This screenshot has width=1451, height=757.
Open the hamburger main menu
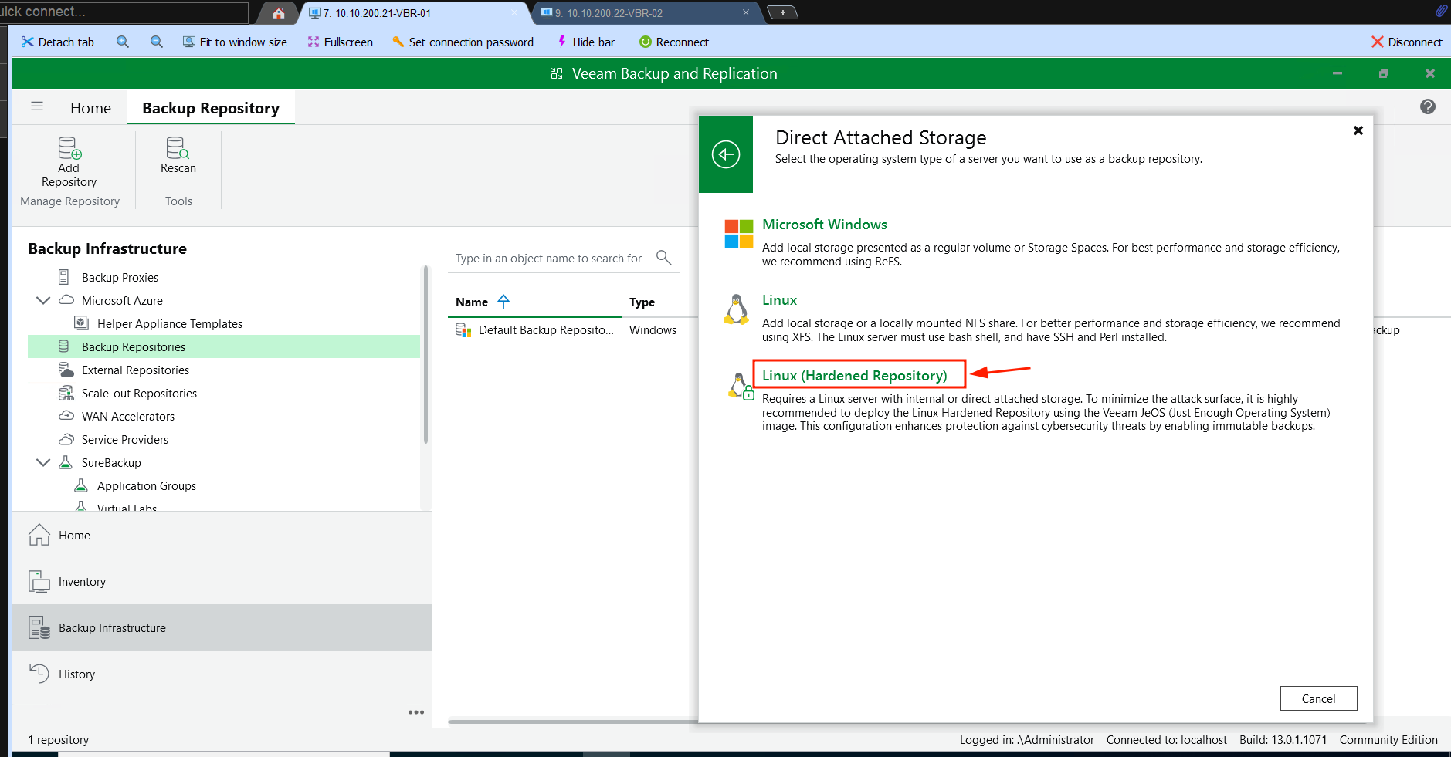tap(37, 106)
